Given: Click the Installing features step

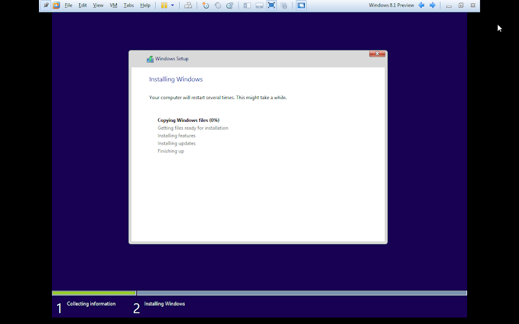Looking at the screenshot, I should 176,135.
